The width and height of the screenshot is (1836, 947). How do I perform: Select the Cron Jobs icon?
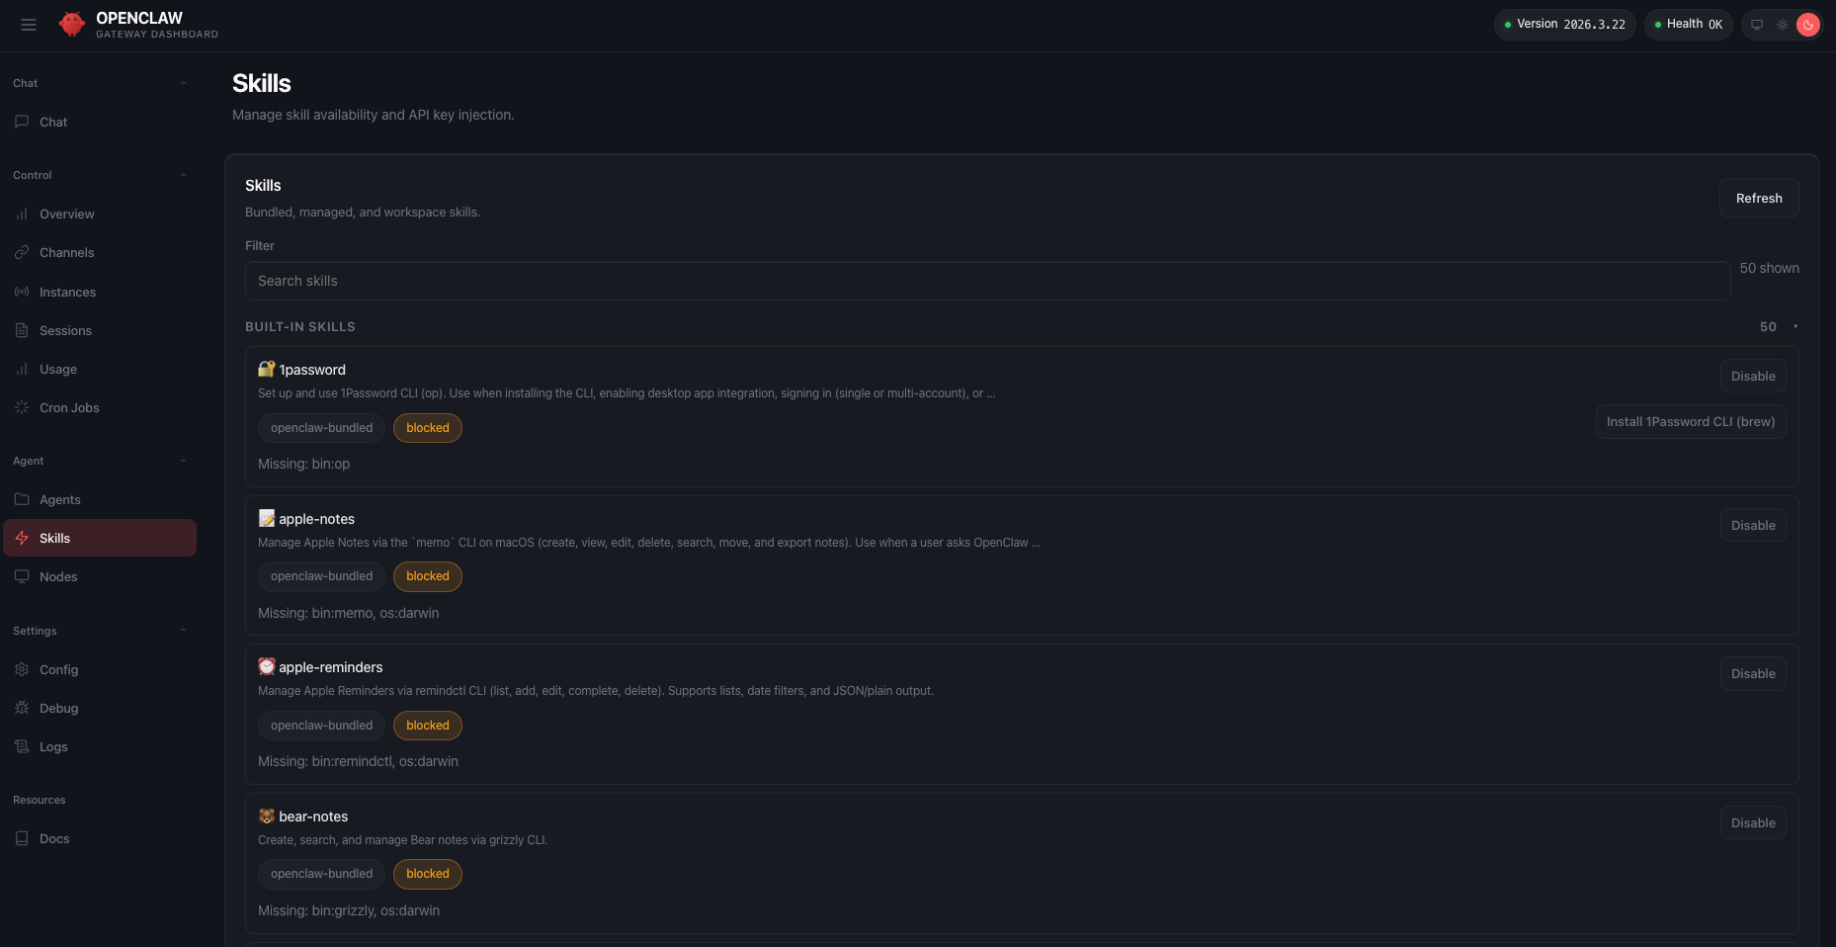pyautogui.click(x=22, y=407)
